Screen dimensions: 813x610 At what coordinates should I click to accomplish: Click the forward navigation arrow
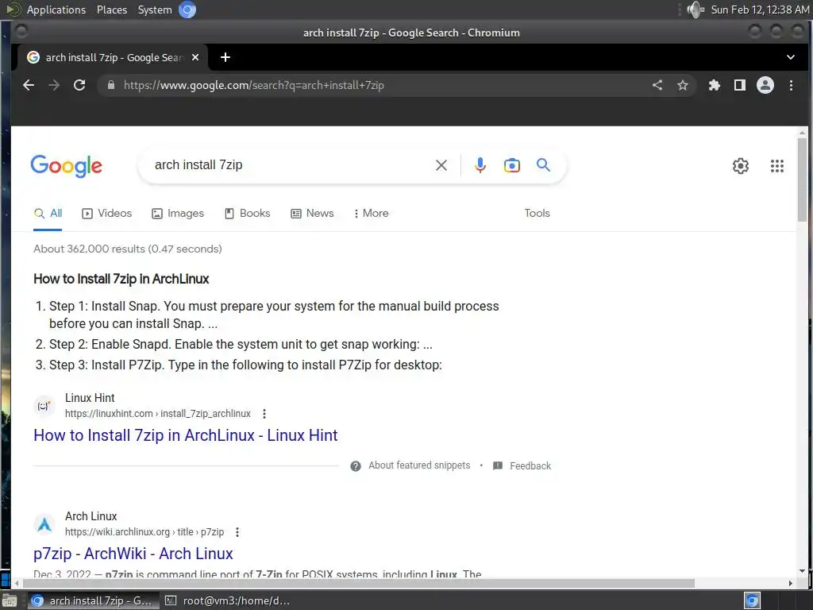point(54,85)
